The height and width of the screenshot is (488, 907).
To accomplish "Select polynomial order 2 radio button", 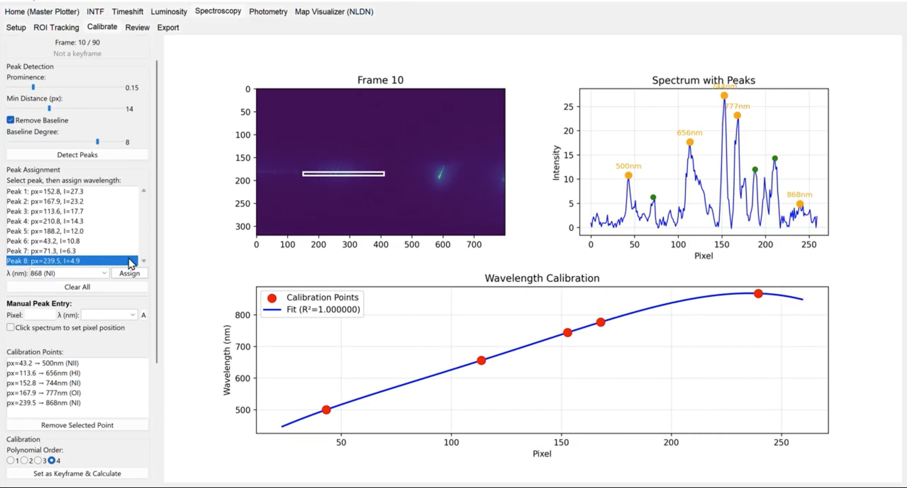I will click(x=24, y=460).
